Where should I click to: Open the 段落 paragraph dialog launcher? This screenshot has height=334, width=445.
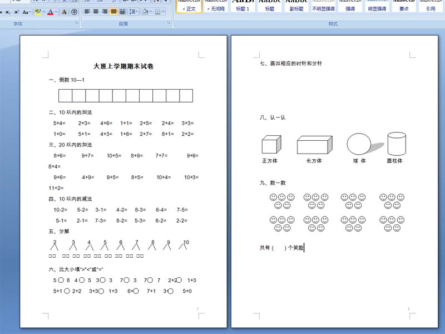(169, 23)
